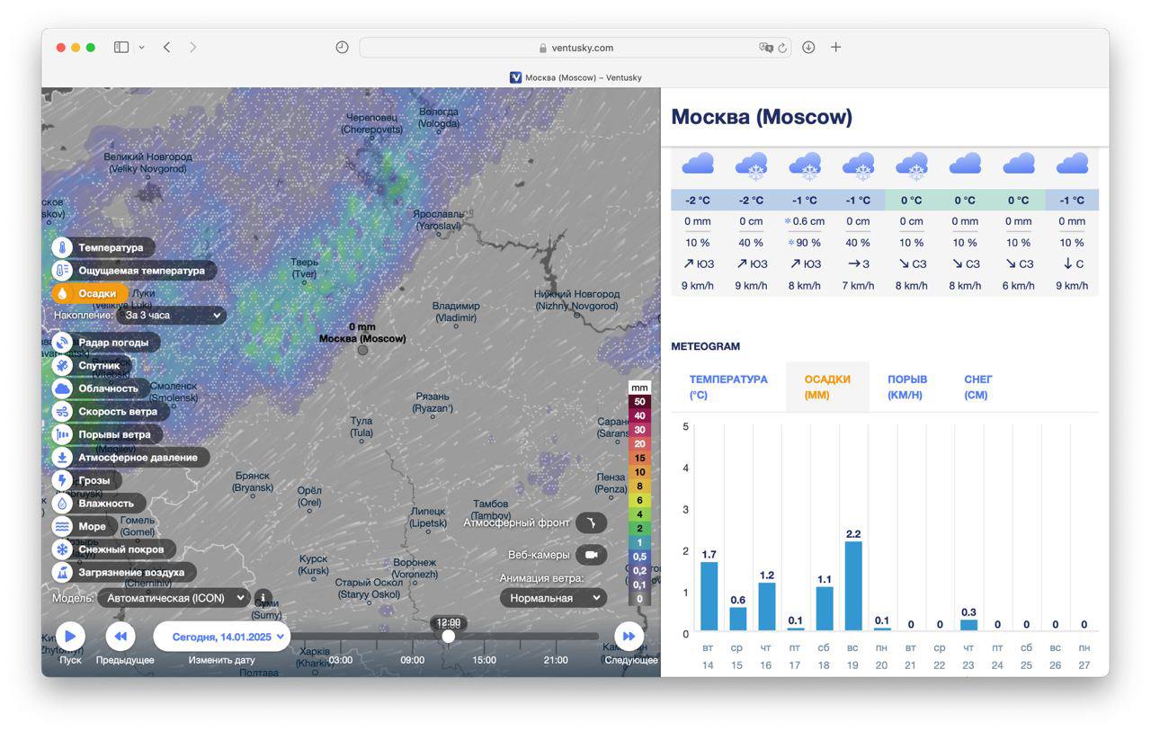Click the timeline slider handle at 12:00

point(449,636)
